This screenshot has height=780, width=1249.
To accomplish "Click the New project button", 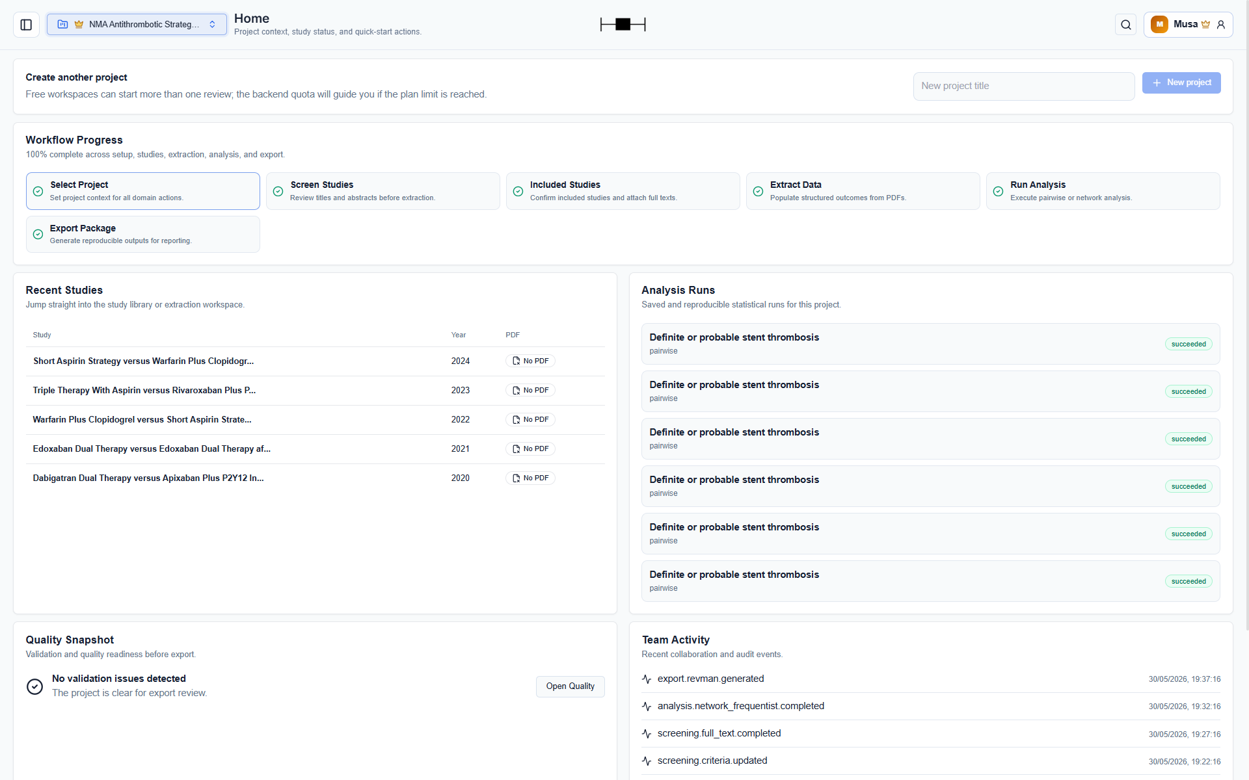I will point(1181,83).
